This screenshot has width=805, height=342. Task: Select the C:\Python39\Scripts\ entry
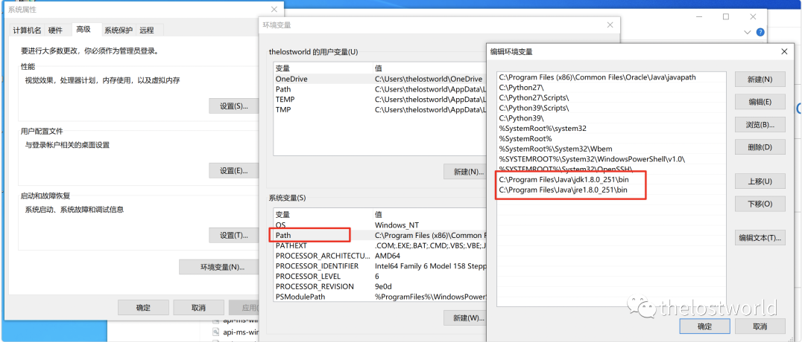pyautogui.click(x=611, y=108)
